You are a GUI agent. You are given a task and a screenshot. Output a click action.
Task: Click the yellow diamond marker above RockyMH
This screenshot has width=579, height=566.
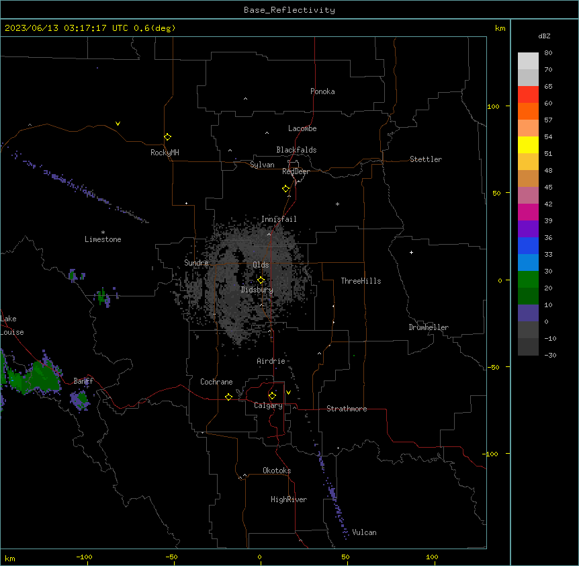tap(168, 137)
